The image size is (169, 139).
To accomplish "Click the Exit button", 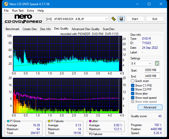I will (155, 19).
